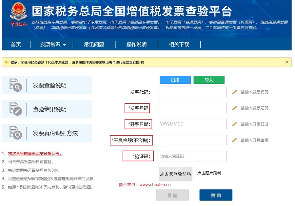295x206 pixels.
Task: Click the pencil icon next to 请输入发票代码
Action: click(x=234, y=92)
